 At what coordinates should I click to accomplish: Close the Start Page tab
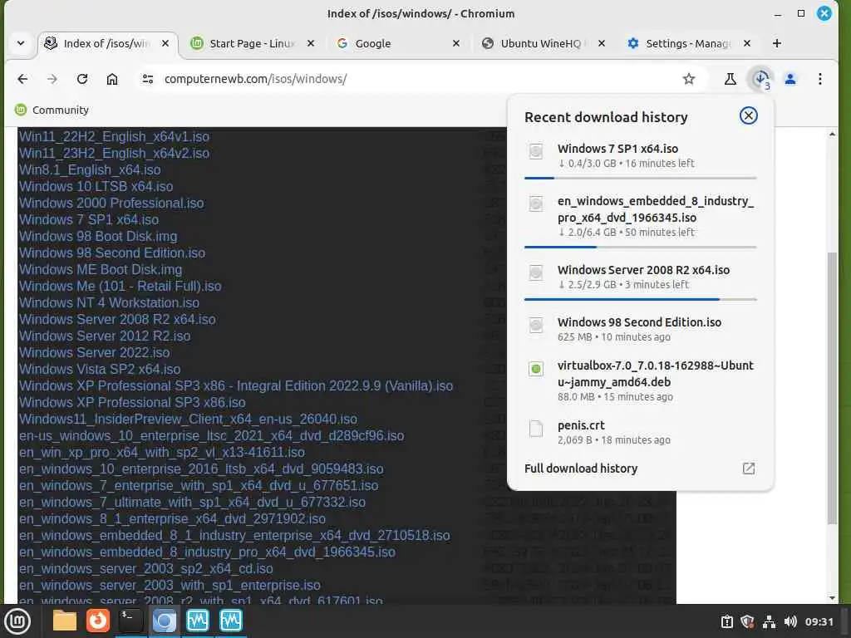click(311, 43)
